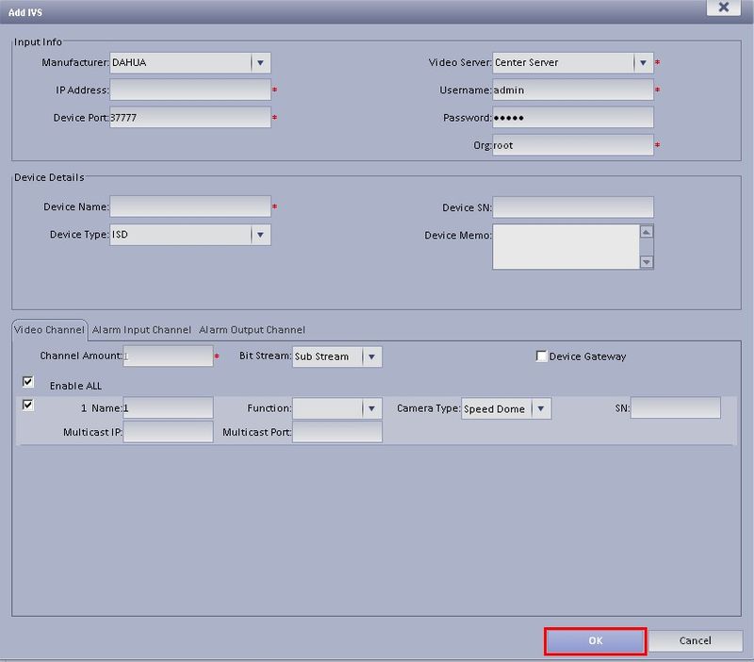Image resolution: width=754 pixels, height=662 pixels.
Task: Click the Org field showing root
Action: (x=573, y=145)
